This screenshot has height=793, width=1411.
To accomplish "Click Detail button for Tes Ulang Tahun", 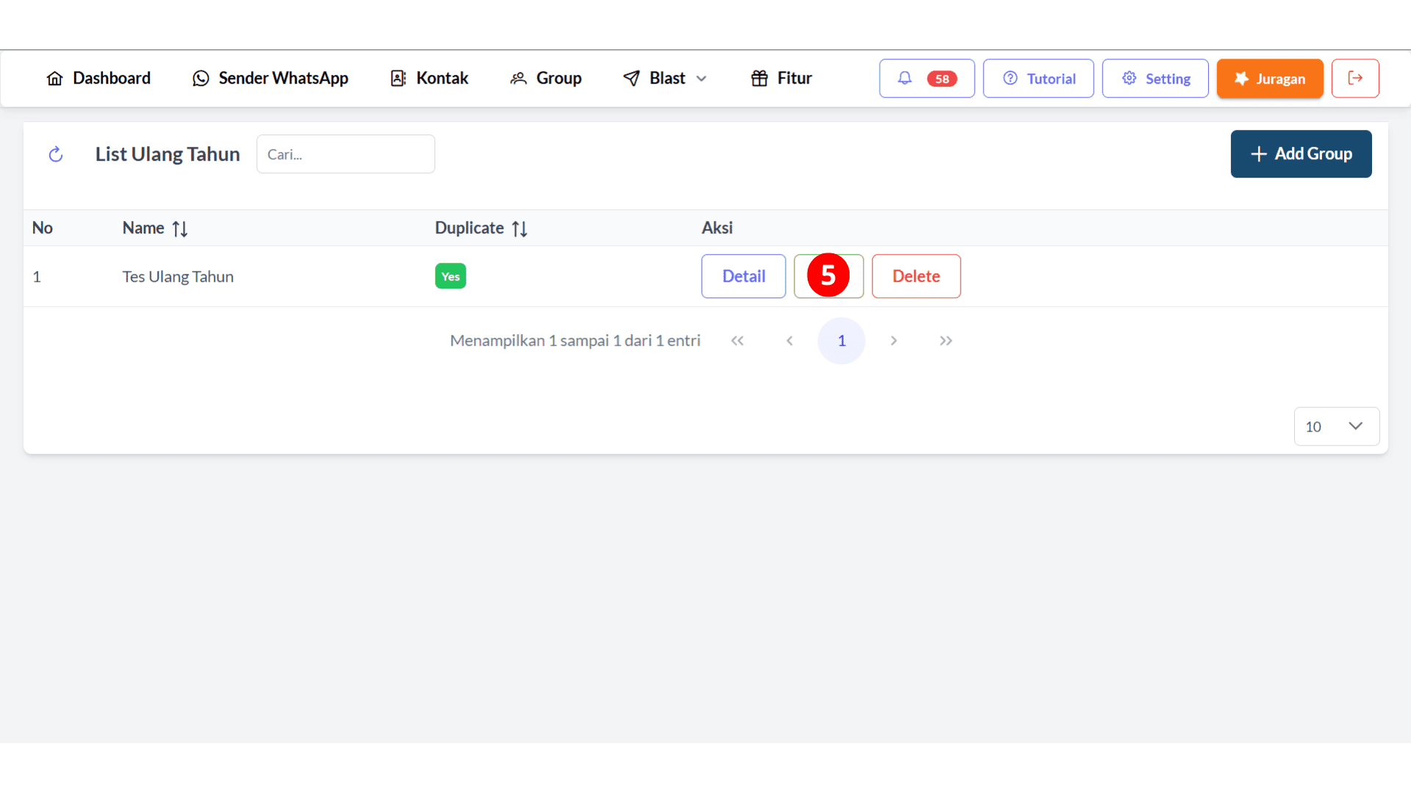I will pos(743,276).
